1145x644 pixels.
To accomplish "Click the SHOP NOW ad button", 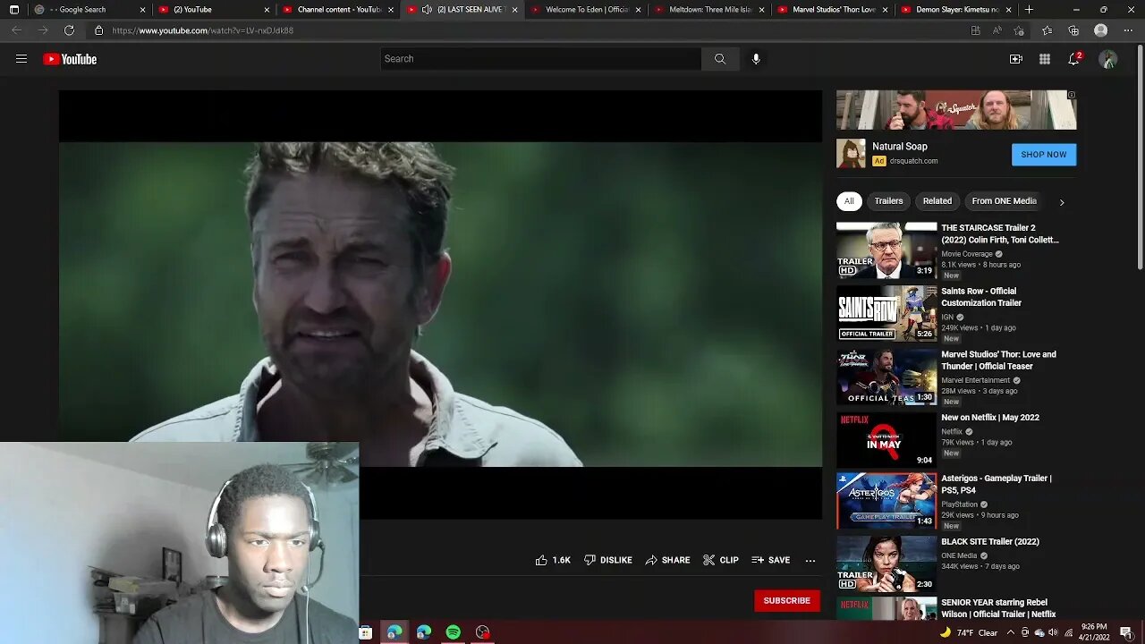I will pyautogui.click(x=1044, y=155).
